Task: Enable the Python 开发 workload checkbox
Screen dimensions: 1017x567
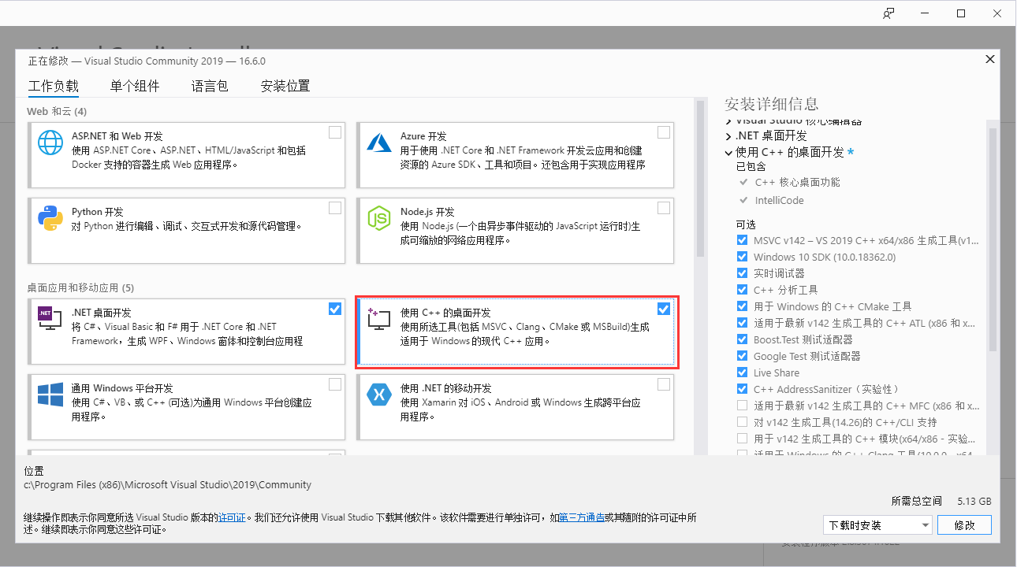Action: 335,208
